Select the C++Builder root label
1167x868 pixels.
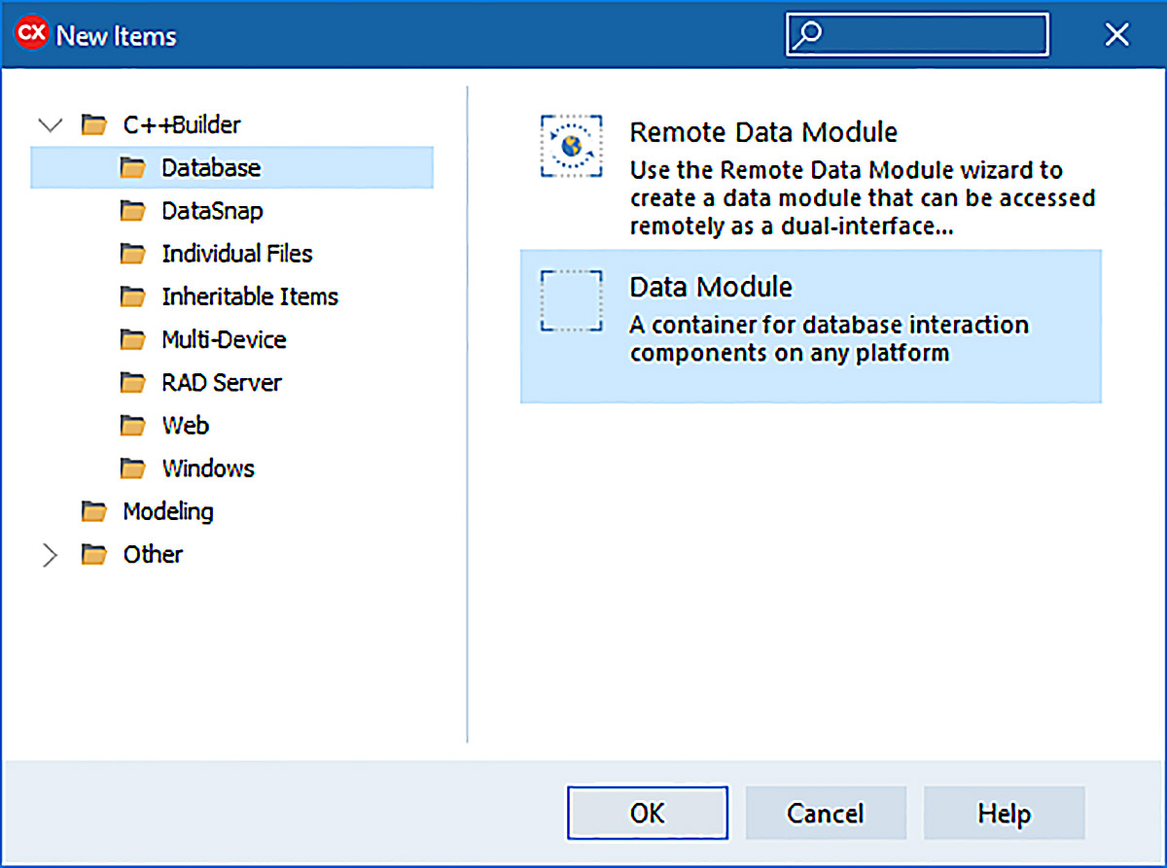tap(182, 124)
